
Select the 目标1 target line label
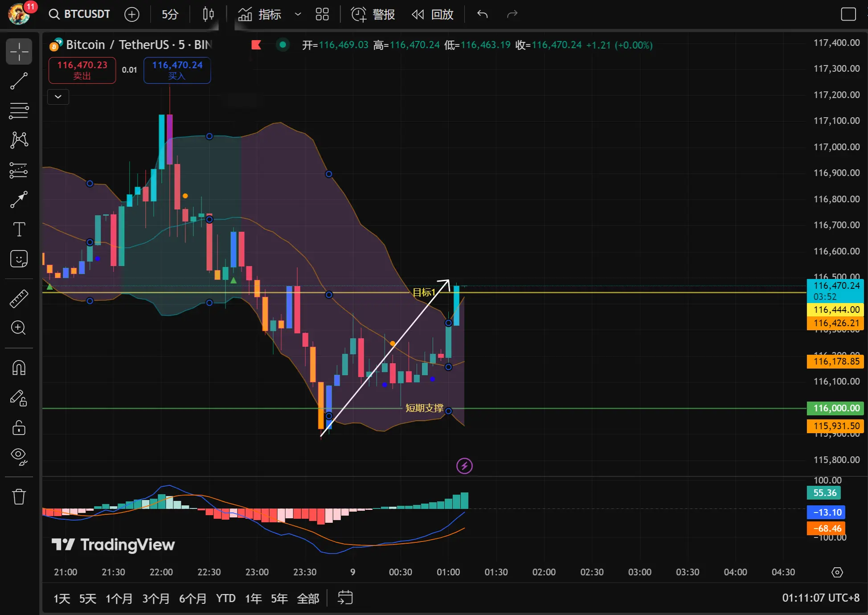pyautogui.click(x=424, y=292)
